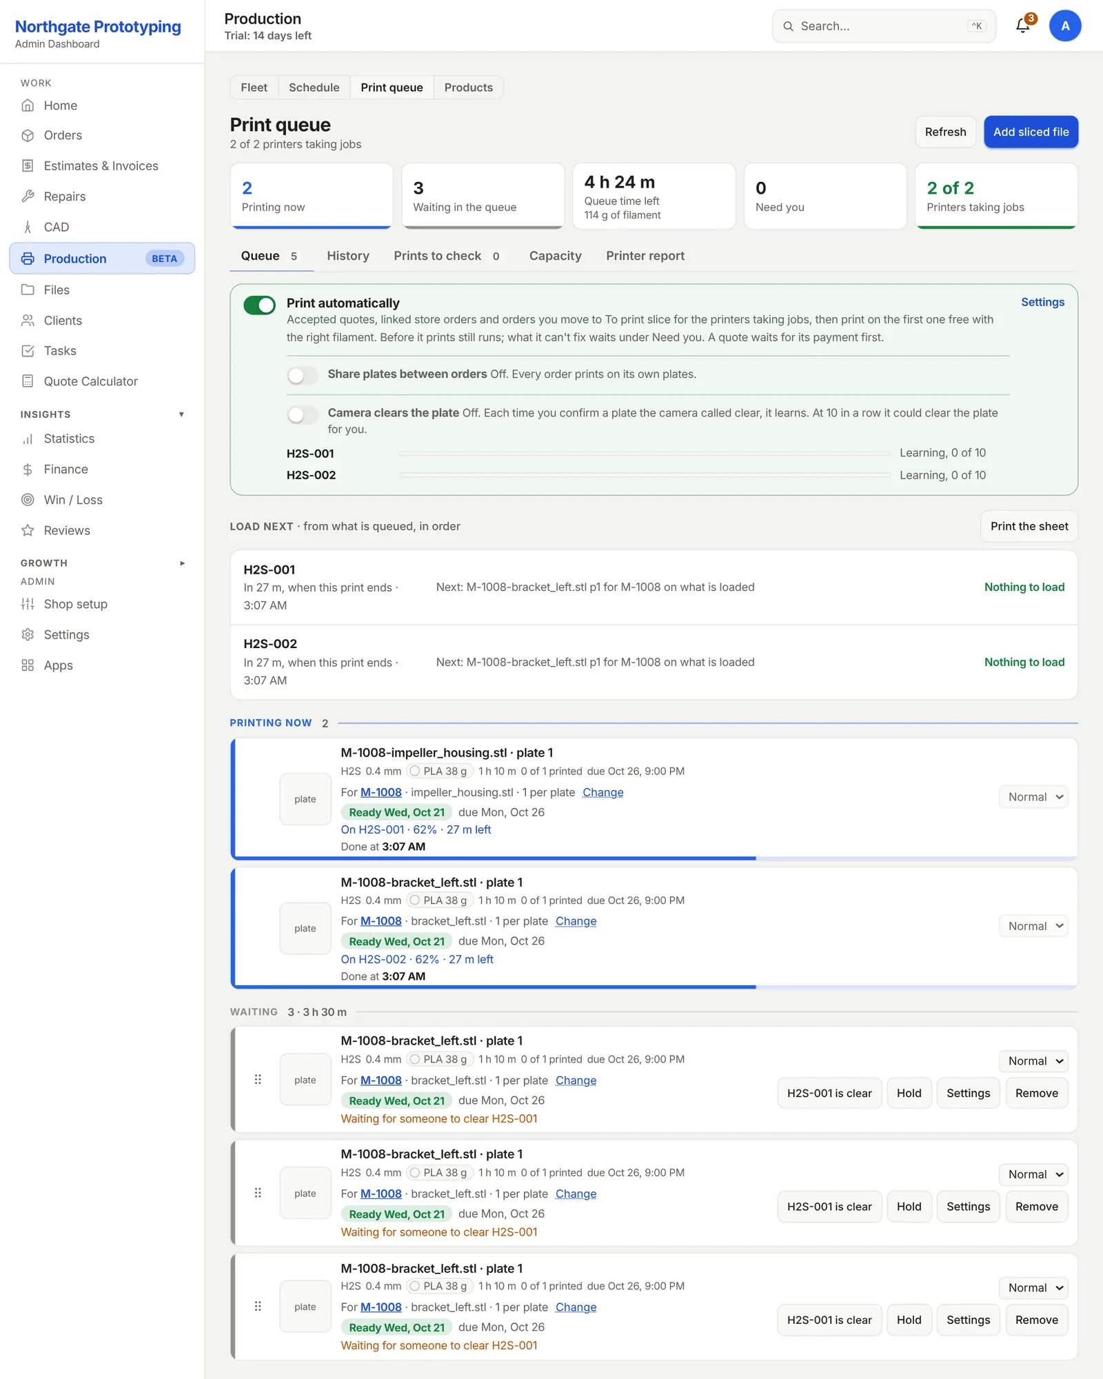Click the Shop setup sliders icon
The width and height of the screenshot is (1103, 1379).
tap(28, 604)
